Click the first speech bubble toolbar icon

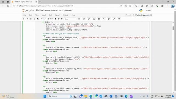(109, 19)
